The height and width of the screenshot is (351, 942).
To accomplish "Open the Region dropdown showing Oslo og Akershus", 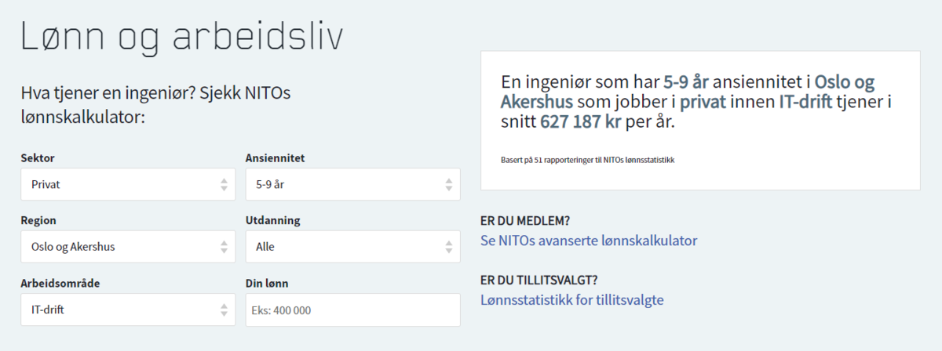I will 128,247.
